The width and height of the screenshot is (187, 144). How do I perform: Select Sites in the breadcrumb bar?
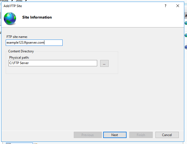(19, 1)
